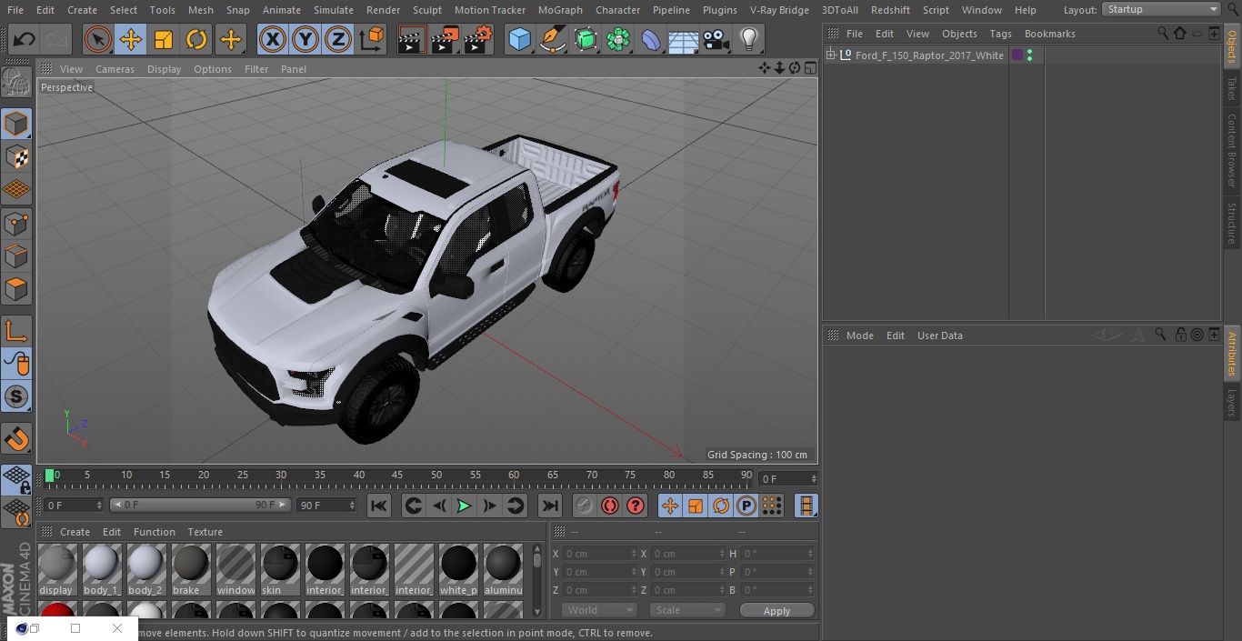Open the Subdivision Surface generator icon
Screen dimensions: 1242x641
pyautogui.click(x=586, y=39)
